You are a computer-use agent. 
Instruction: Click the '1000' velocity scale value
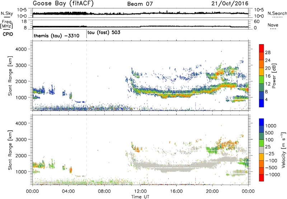tap(271, 126)
